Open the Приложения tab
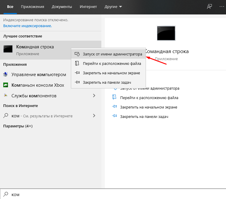The width and height of the screenshot is (226, 199). (32, 7)
